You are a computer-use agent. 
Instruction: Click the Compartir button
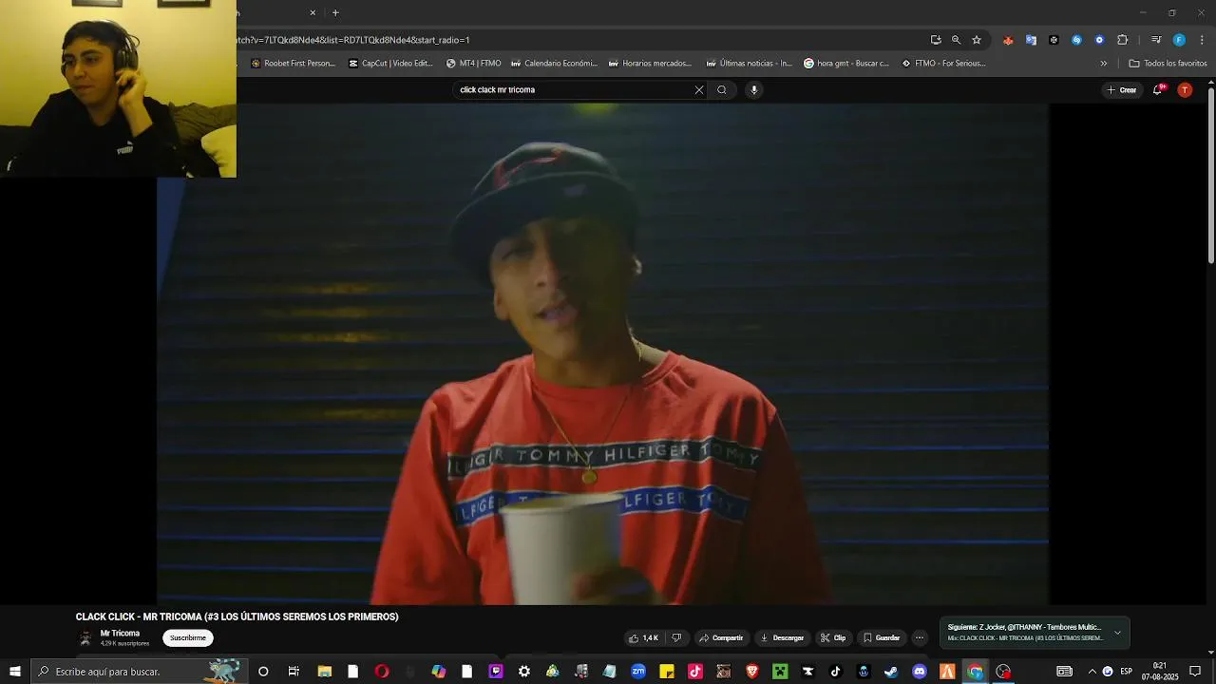pos(721,638)
